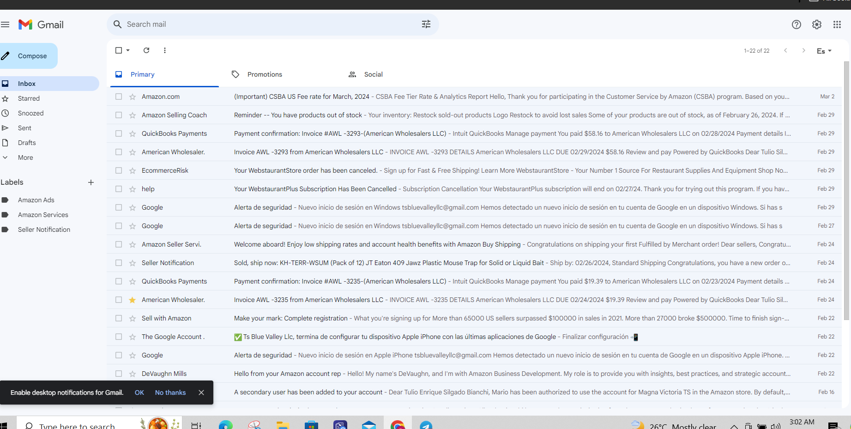Refresh the inbox
851x429 pixels.
(146, 50)
